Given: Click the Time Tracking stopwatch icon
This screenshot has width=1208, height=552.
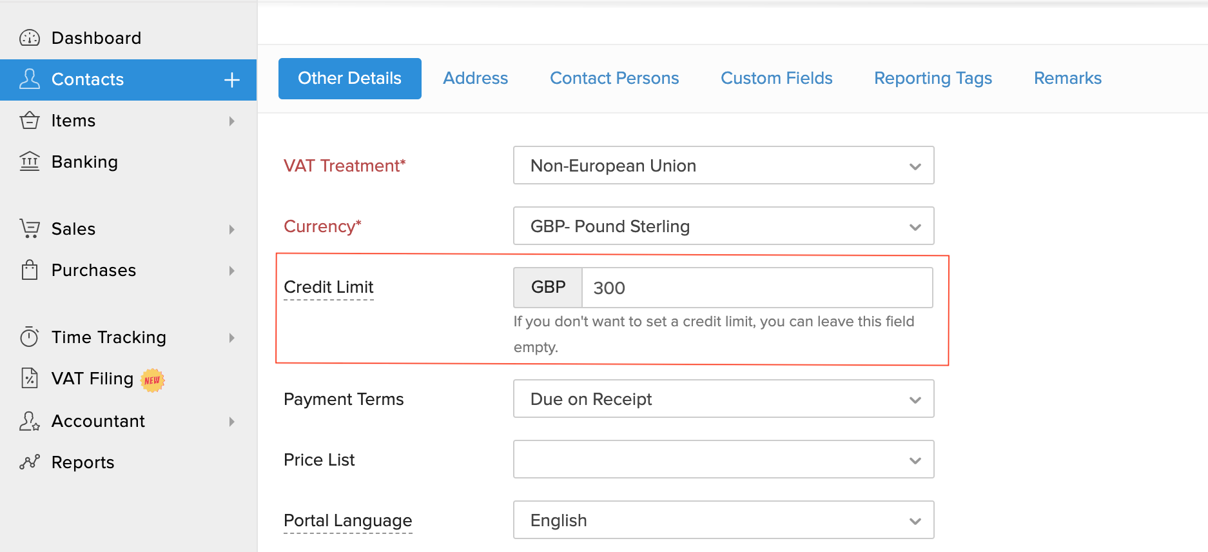Looking at the screenshot, I should 30,337.
